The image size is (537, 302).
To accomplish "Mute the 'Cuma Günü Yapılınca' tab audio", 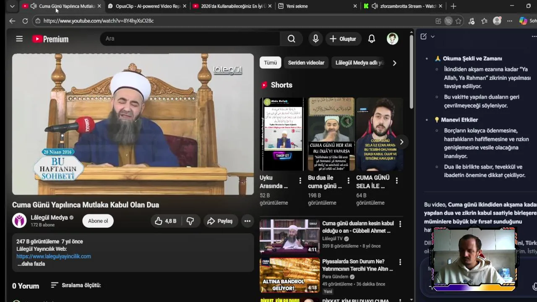I will 34,6.
